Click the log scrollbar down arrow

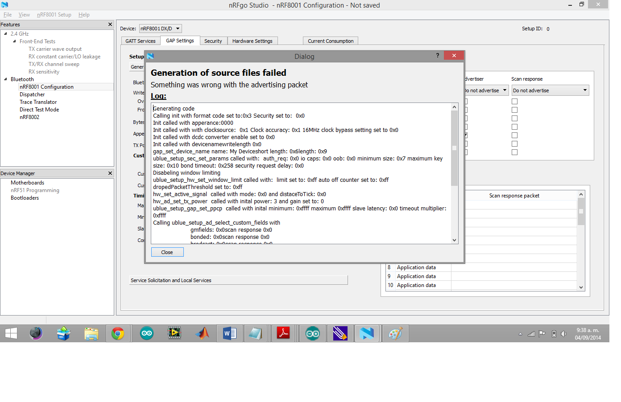[454, 240]
